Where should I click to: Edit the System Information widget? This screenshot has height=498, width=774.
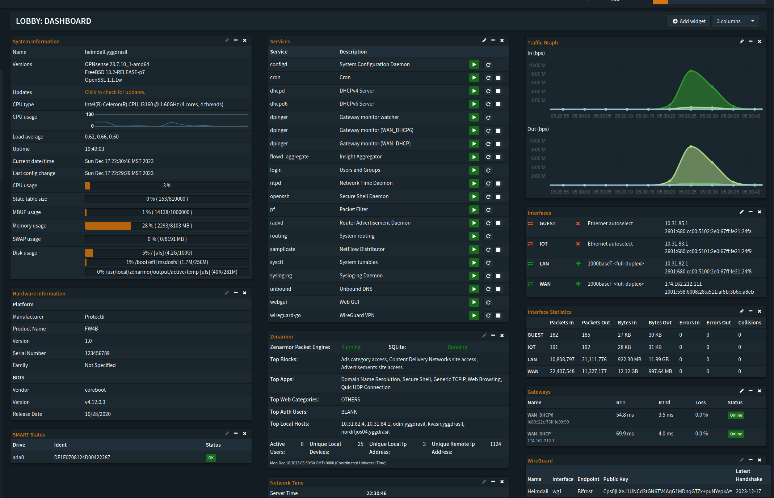click(227, 41)
